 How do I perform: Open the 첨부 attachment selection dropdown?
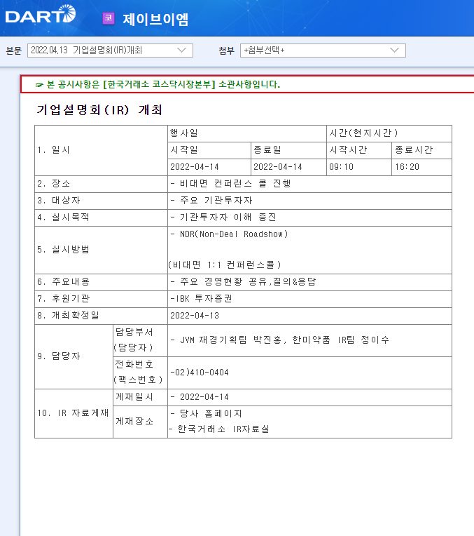point(323,51)
